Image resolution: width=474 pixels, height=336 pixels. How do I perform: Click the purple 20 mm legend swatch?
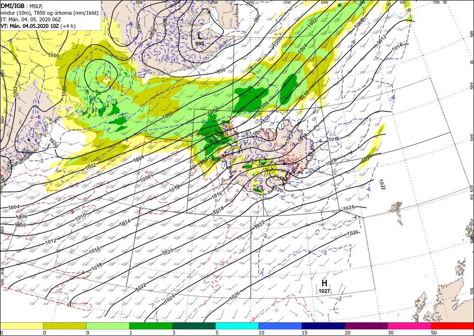366,326
